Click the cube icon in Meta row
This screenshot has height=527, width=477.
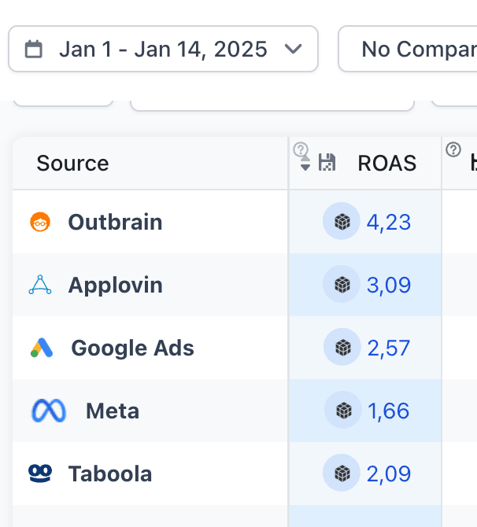coord(343,411)
